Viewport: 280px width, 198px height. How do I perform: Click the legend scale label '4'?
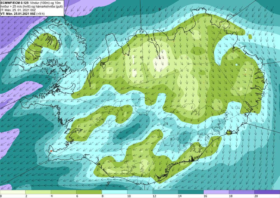pos(52,196)
